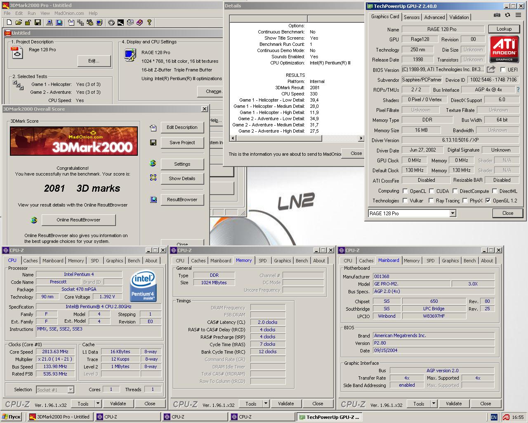
Task: Click the black demo picture toolbar icon
Action: (120, 22)
